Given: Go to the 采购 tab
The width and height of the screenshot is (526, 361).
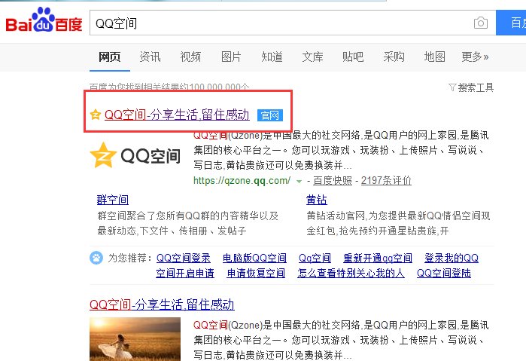Looking at the screenshot, I should [394, 57].
